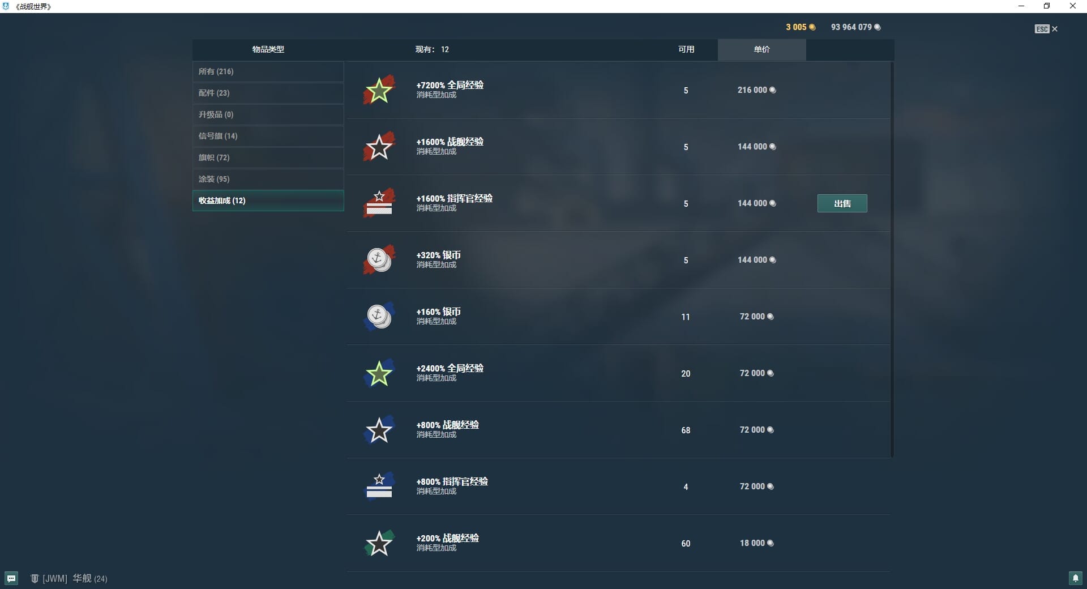This screenshot has width=1087, height=589.
Task: Sort the list by 单价 column
Action: pyautogui.click(x=761, y=49)
